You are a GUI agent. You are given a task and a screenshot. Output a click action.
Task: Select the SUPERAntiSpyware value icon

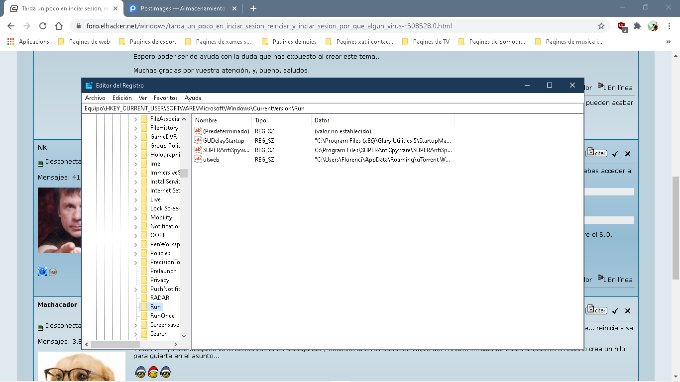click(198, 150)
